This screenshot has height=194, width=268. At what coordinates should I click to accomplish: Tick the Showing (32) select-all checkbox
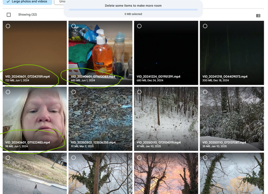tap(9, 15)
